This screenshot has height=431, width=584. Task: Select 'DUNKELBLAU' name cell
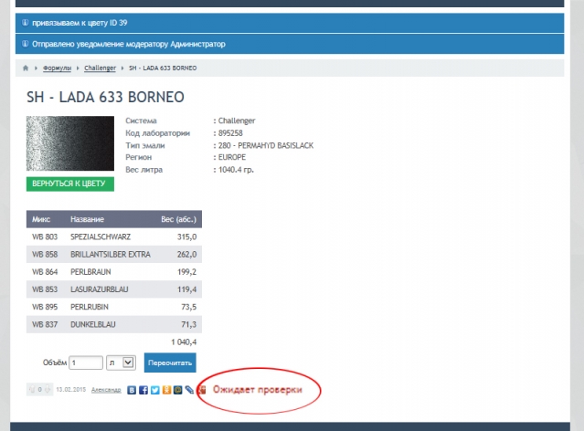click(93, 324)
